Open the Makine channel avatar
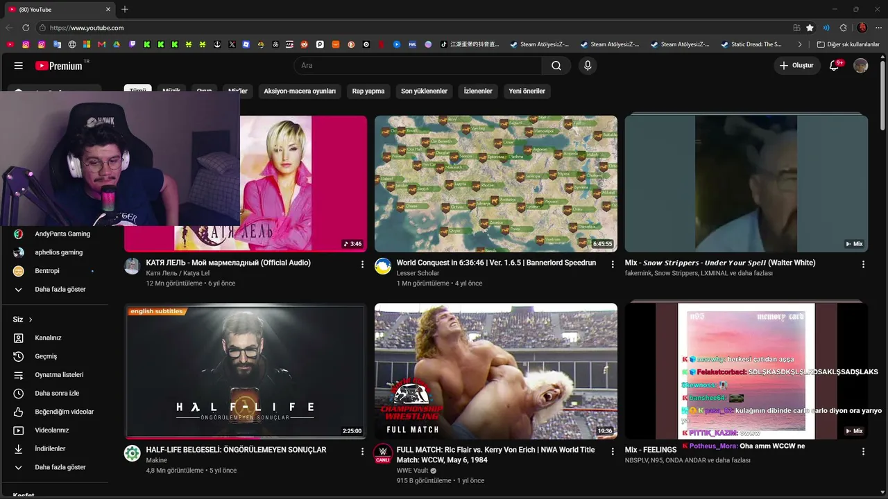 tap(133, 454)
